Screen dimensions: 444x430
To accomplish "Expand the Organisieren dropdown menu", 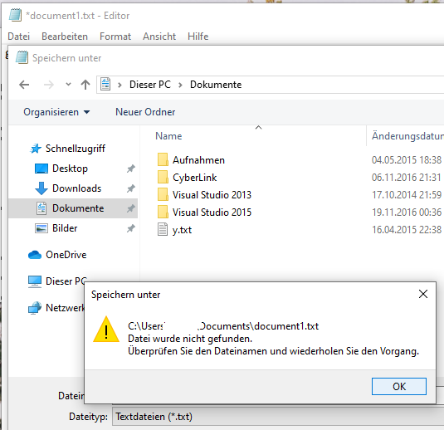I will [x=56, y=112].
